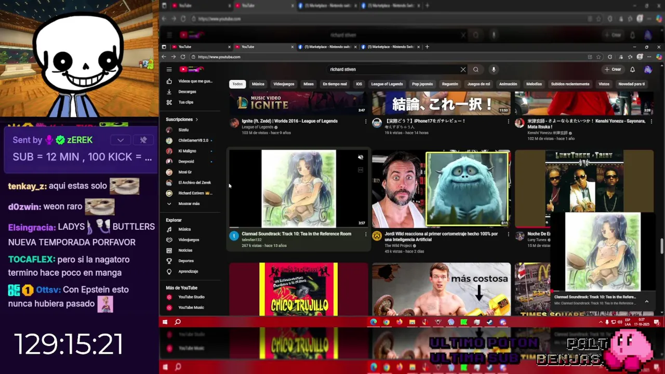Select Pop japonés filter chip
Viewport: 665px width, 374px height.
pyautogui.click(x=422, y=84)
